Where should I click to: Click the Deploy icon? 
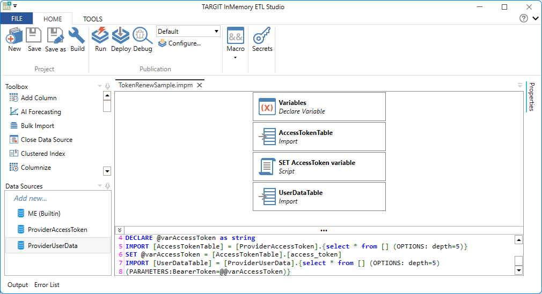[x=121, y=35]
